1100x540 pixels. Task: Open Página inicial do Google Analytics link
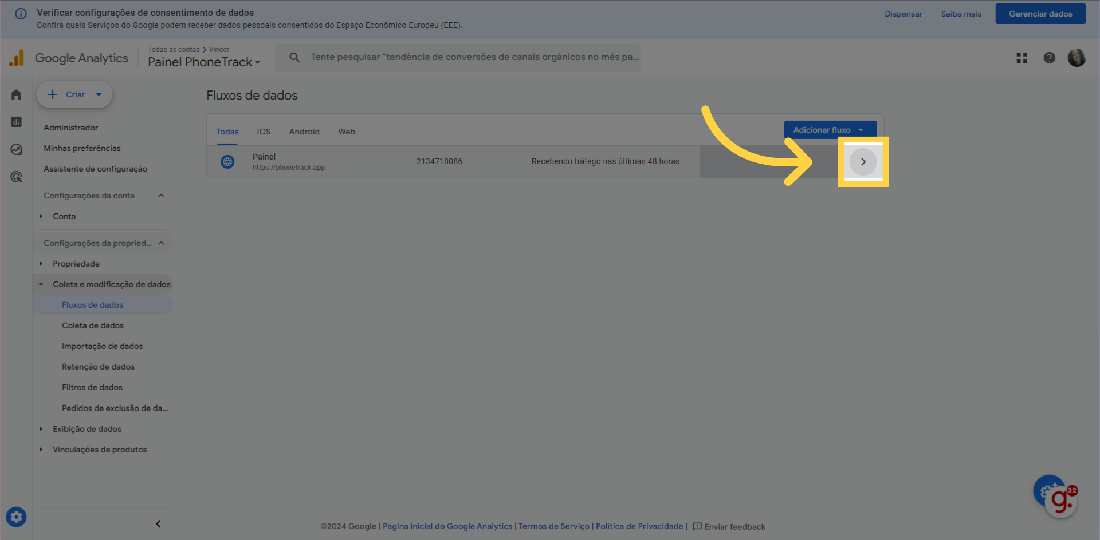tap(447, 526)
